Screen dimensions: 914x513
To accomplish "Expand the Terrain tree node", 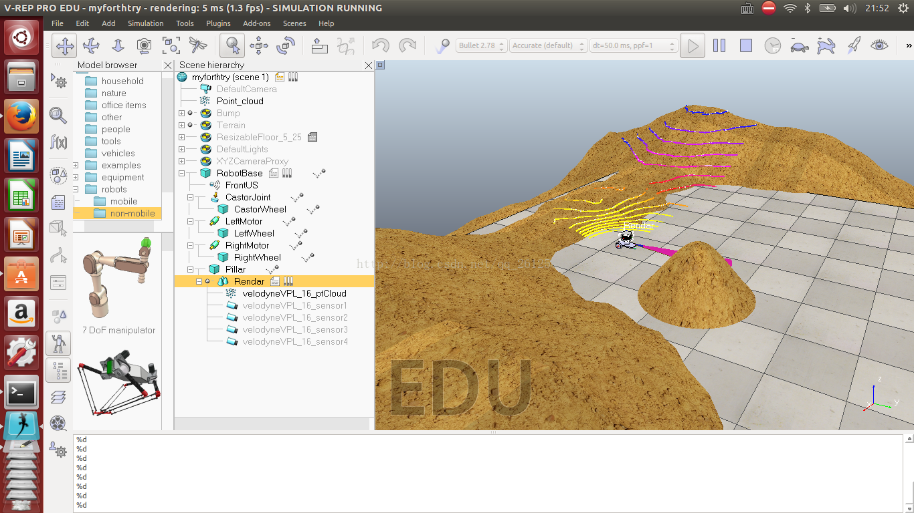I will click(181, 125).
